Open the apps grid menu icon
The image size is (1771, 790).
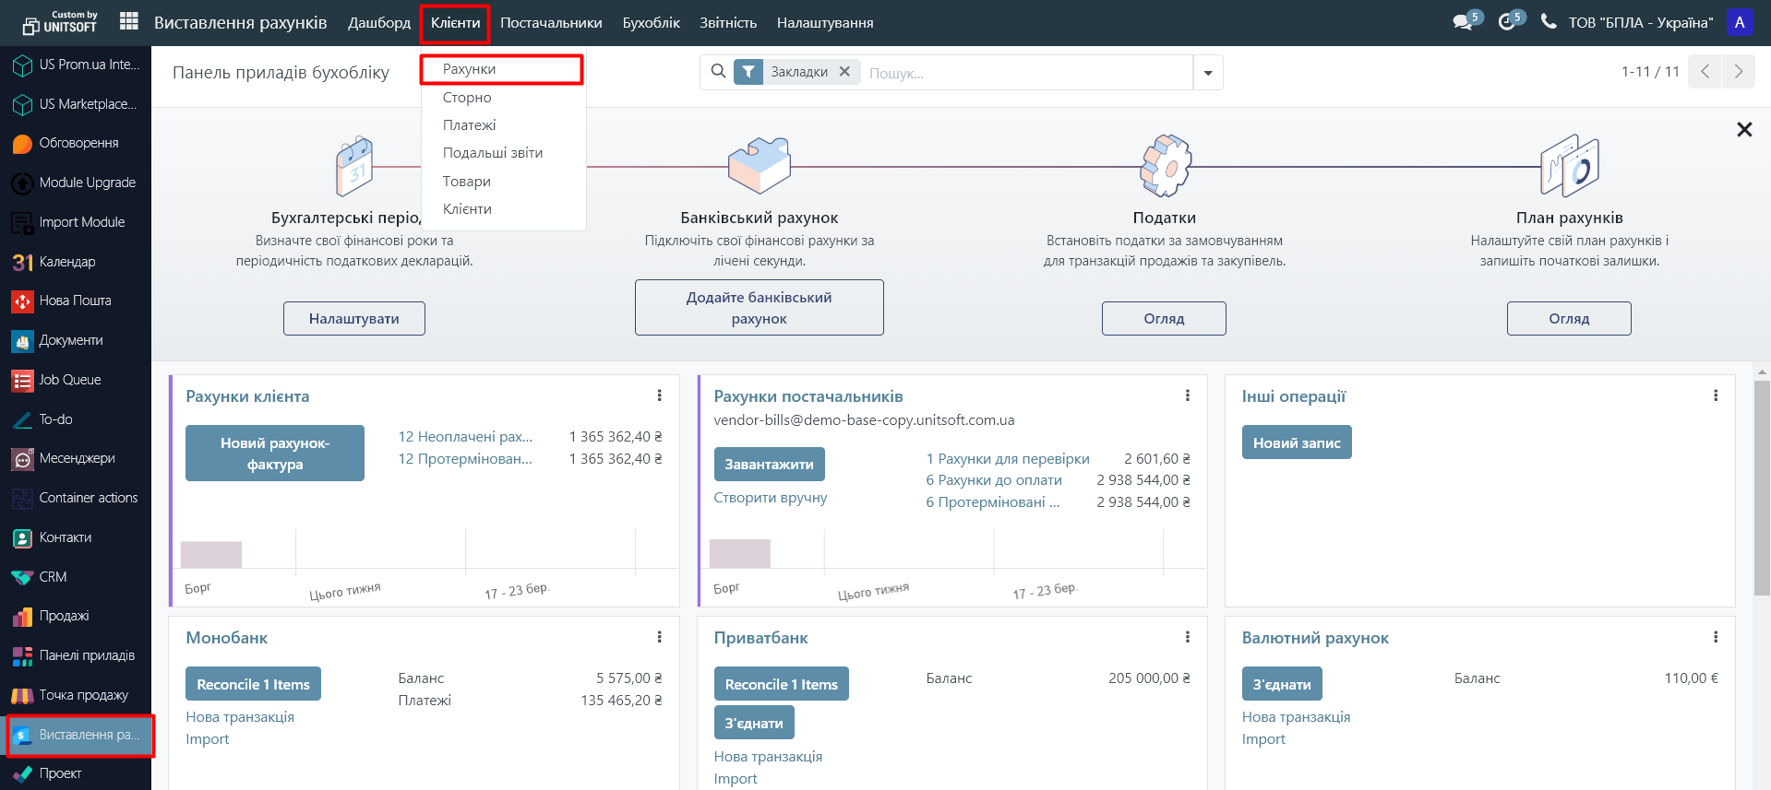[x=129, y=22]
